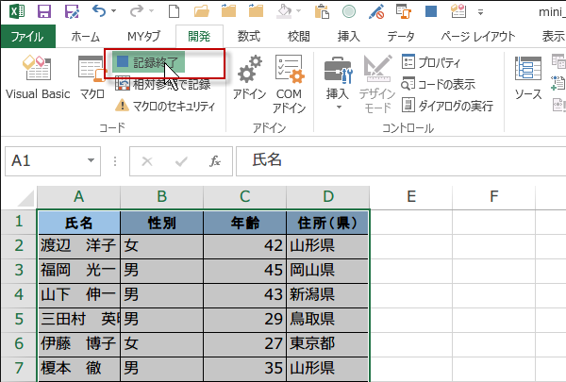This screenshot has width=566, height=382.
Task: Click the green circle icon in the toolbar
Action: (349, 11)
